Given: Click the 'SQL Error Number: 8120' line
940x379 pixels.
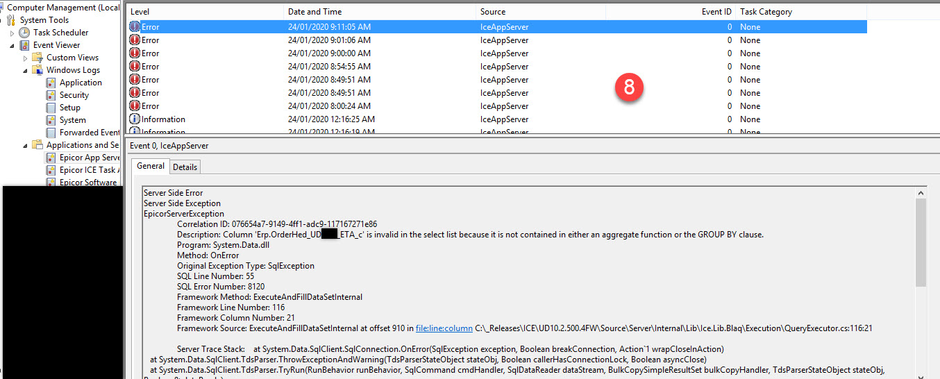Looking at the screenshot, I should [221, 287].
